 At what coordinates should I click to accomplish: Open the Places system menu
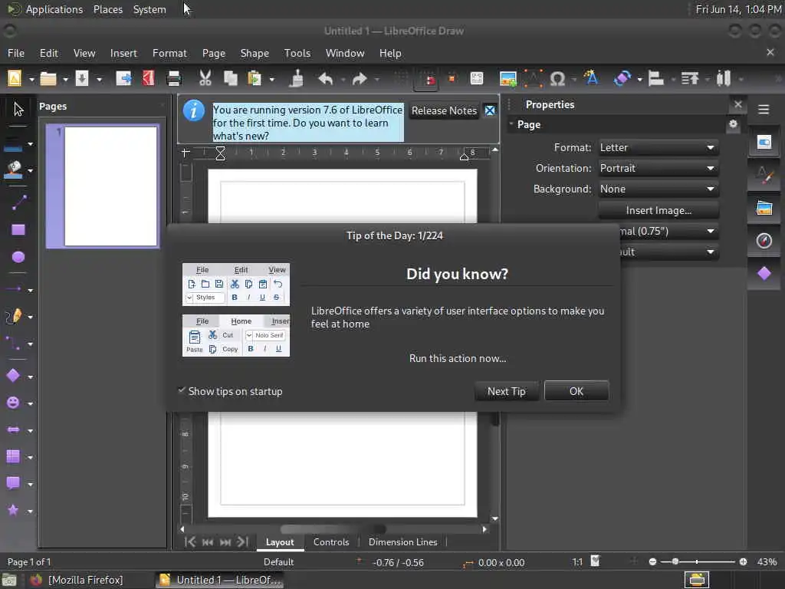(x=107, y=9)
